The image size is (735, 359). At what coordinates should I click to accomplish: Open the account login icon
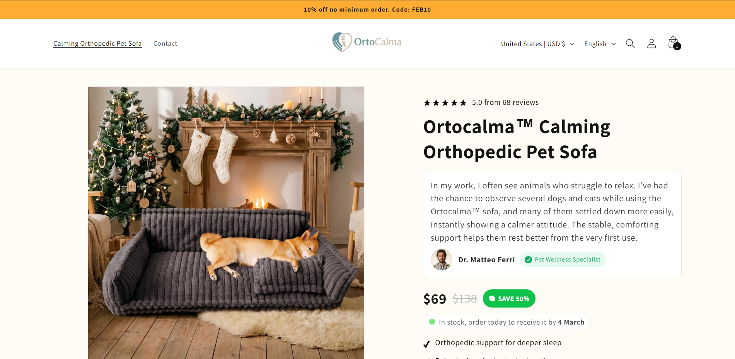(651, 44)
